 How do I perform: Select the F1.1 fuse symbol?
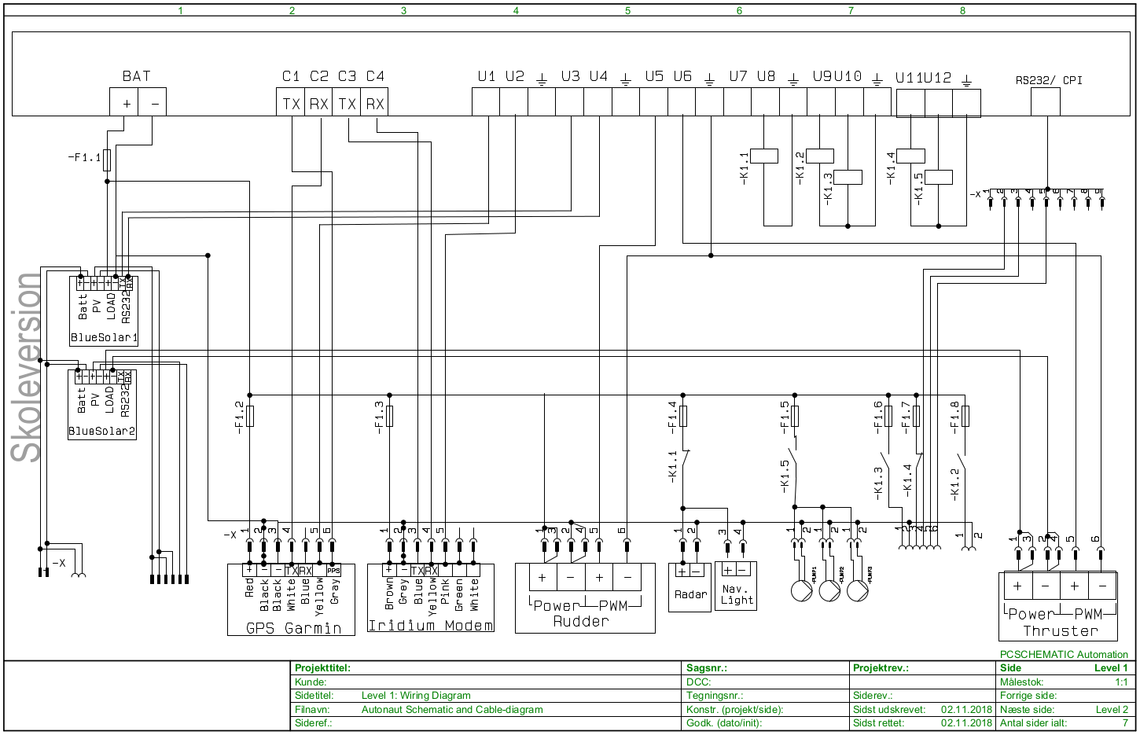point(107,160)
